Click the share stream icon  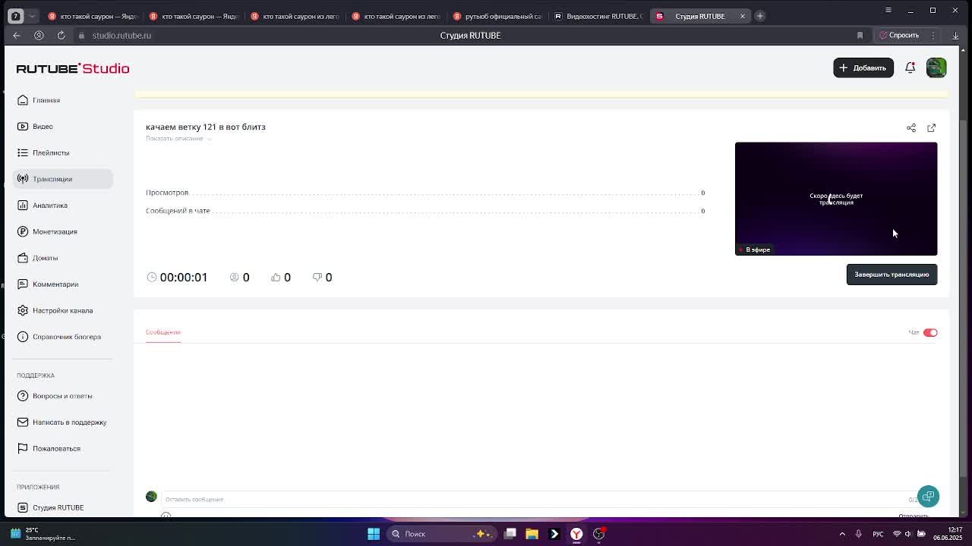click(911, 127)
